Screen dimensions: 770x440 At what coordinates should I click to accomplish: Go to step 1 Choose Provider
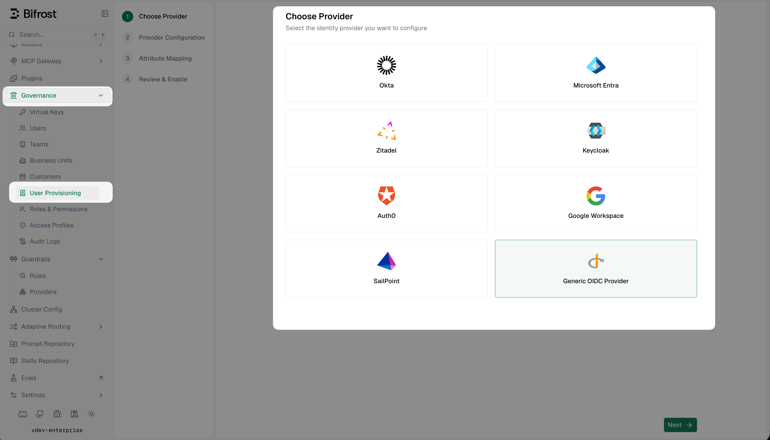point(154,16)
